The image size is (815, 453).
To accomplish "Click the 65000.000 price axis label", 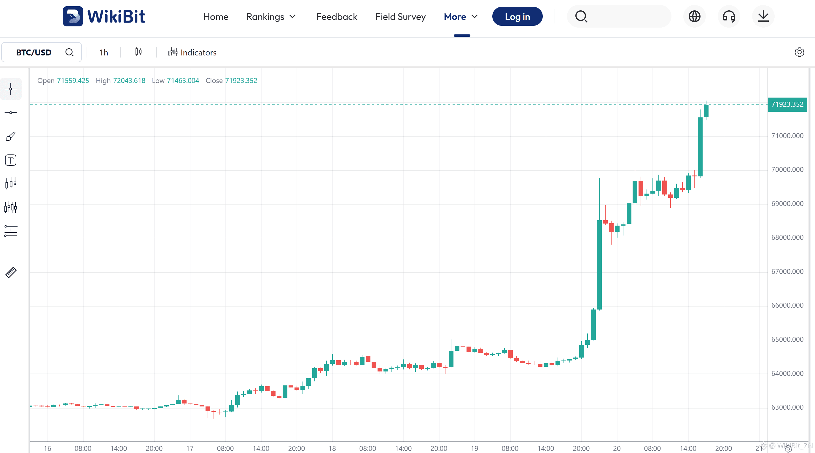I will (x=787, y=339).
